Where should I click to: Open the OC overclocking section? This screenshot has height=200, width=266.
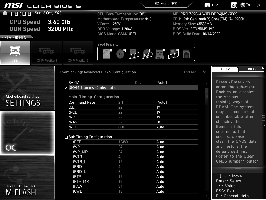click(27, 133)
